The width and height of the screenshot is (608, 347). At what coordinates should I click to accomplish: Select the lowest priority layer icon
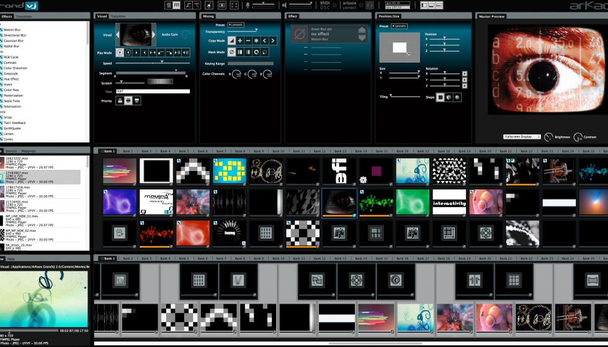point(120,100)
